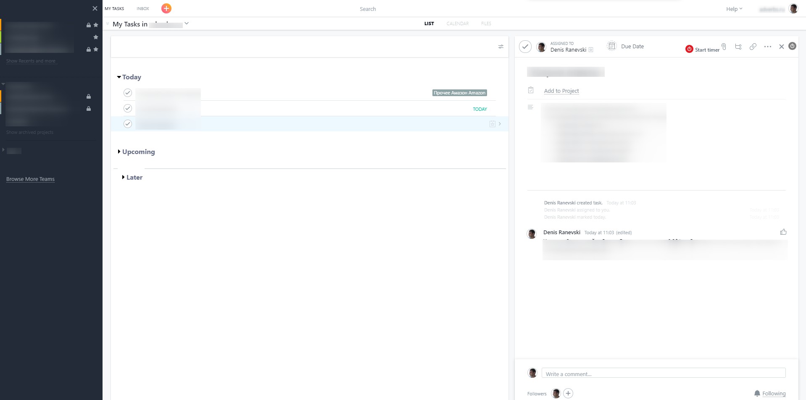Click Add to Project link

click(x=561, y=91)
